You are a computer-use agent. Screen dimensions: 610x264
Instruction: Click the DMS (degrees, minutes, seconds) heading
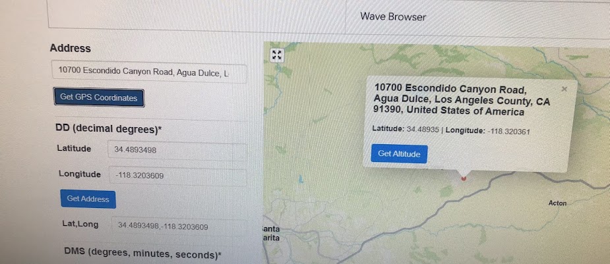(143, 255)
